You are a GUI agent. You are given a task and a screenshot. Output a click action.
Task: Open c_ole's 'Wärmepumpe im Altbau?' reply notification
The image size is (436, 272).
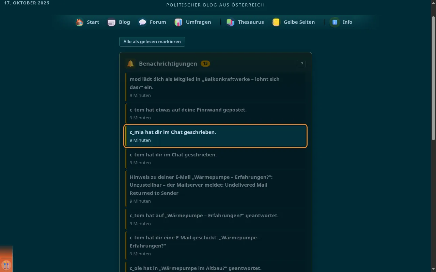[216, 267]
